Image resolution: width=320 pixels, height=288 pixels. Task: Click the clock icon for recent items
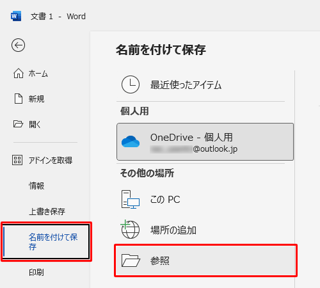(x=131, y=84)
